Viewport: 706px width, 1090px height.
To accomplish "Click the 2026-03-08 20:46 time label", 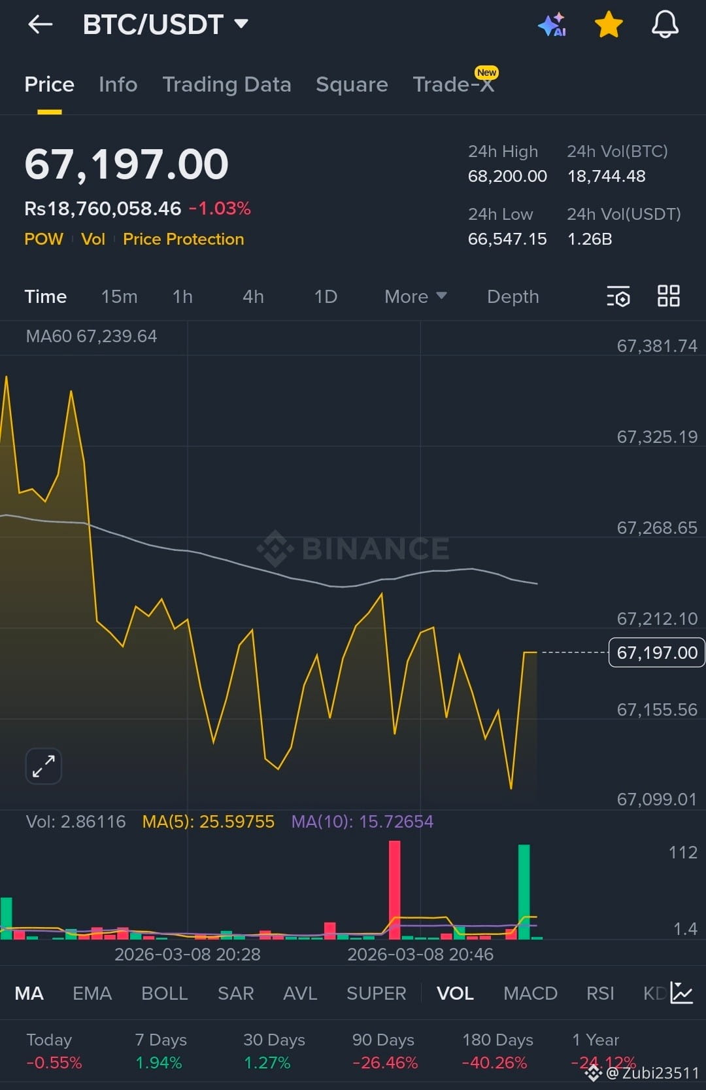I will 420,955.
